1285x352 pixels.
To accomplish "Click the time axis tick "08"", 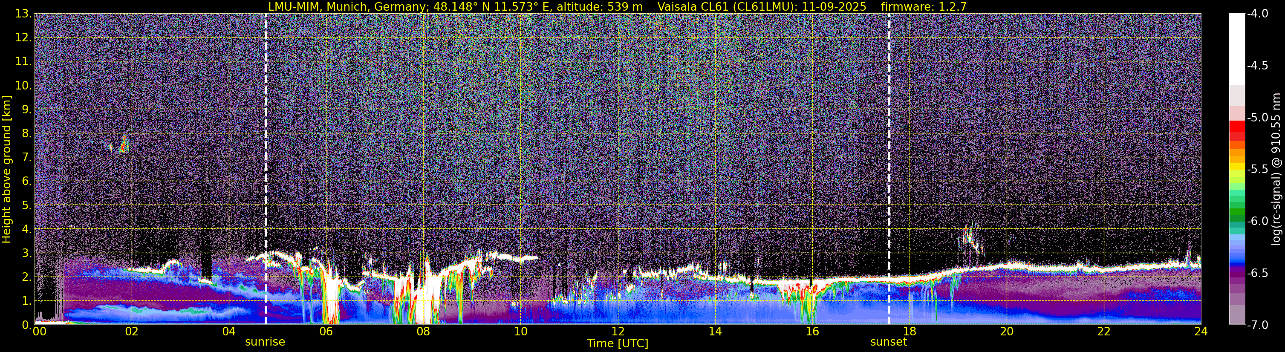I will [x=424, y=332].
